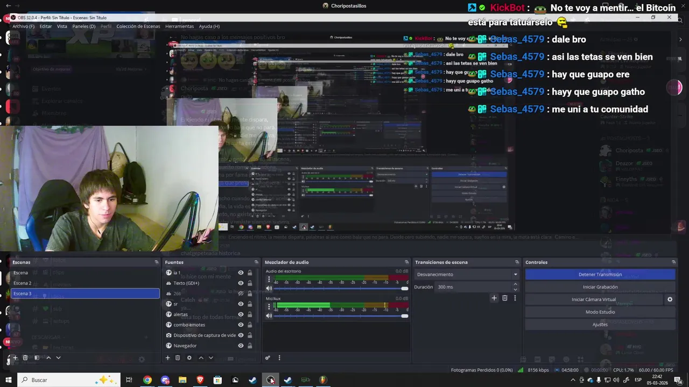Click Detener Transmisión button

(x=600, y=274)
